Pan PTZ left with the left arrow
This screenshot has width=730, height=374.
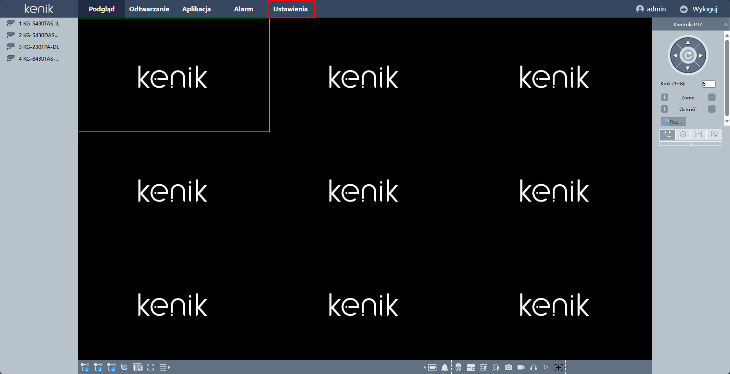click(x=675, y=56)
